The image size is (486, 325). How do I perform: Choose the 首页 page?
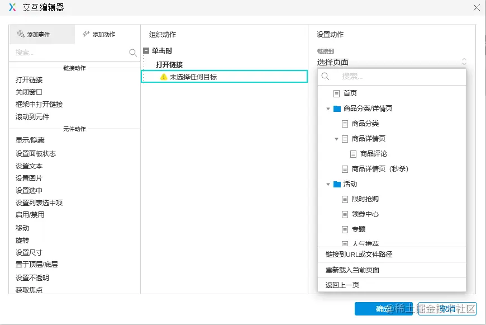click(x=350, y=93)
